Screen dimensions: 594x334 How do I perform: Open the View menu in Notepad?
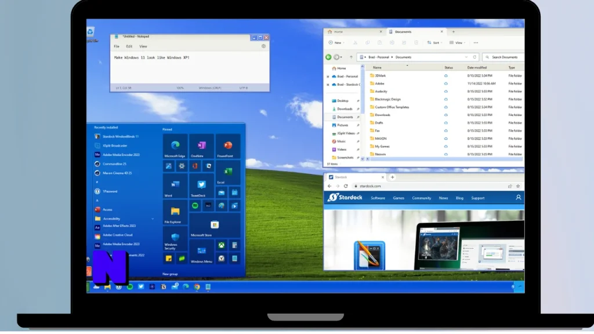[x=143, y=46]
